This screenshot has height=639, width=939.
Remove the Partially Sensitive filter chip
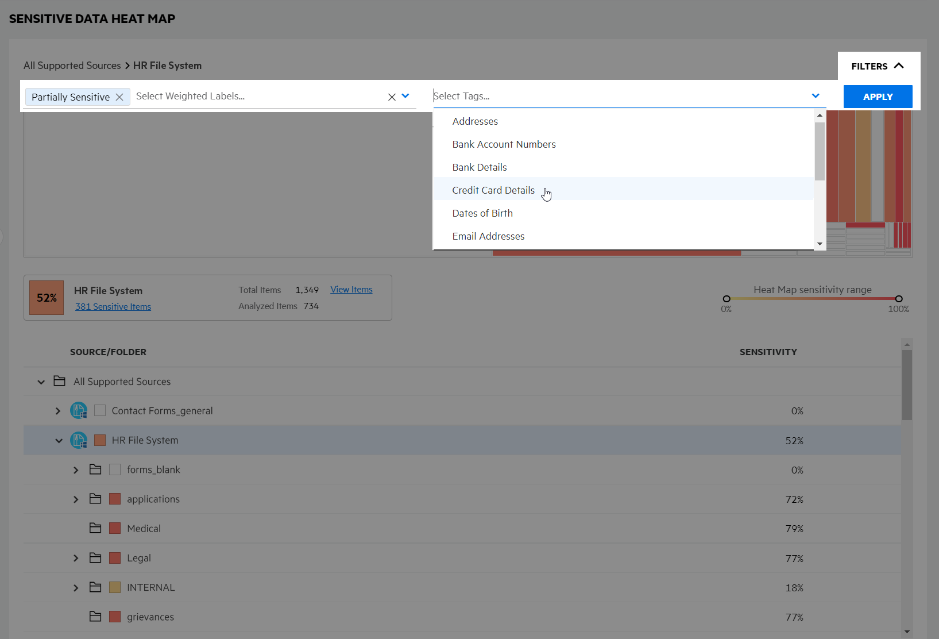coord(119,97)
